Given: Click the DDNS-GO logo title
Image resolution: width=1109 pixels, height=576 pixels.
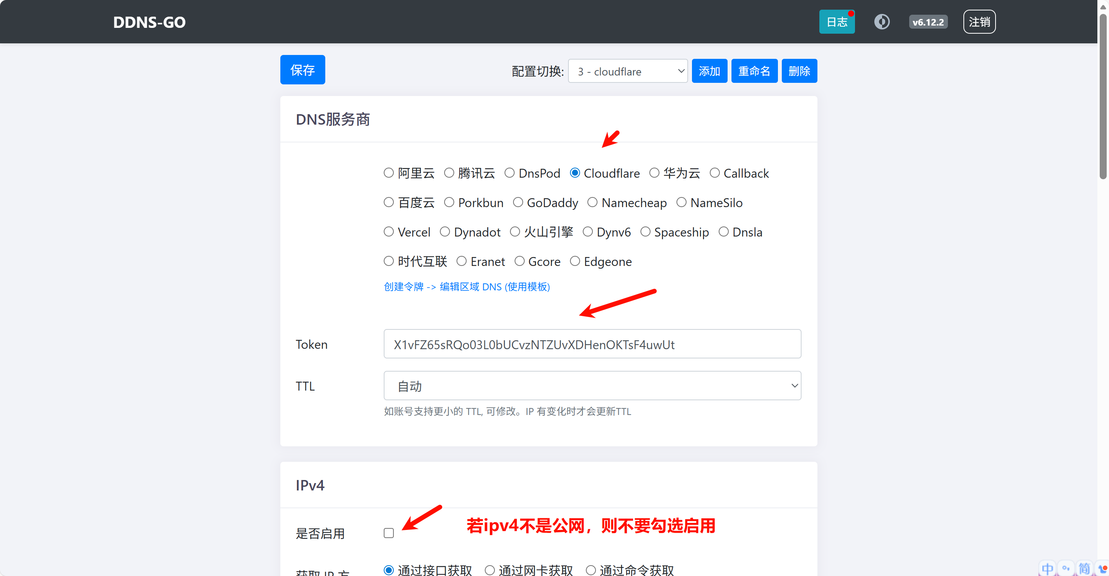Looking at the screenshot, I should point(149,22).
